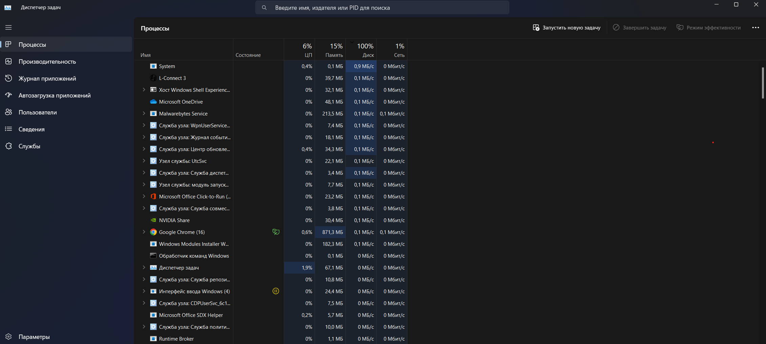
Task: Click the Microsoft Office Click-to-Run icon
Action: point(153,196)
